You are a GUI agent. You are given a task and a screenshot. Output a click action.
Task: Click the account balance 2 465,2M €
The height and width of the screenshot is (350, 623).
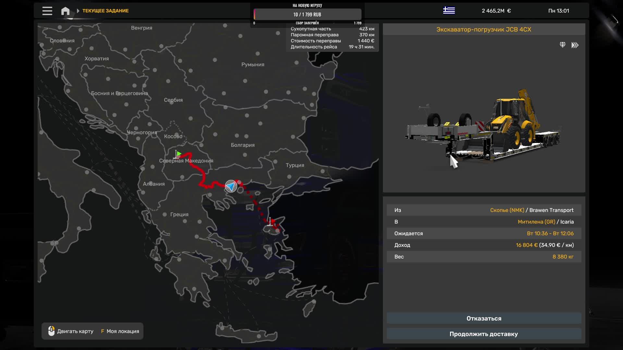pos(496,11)
